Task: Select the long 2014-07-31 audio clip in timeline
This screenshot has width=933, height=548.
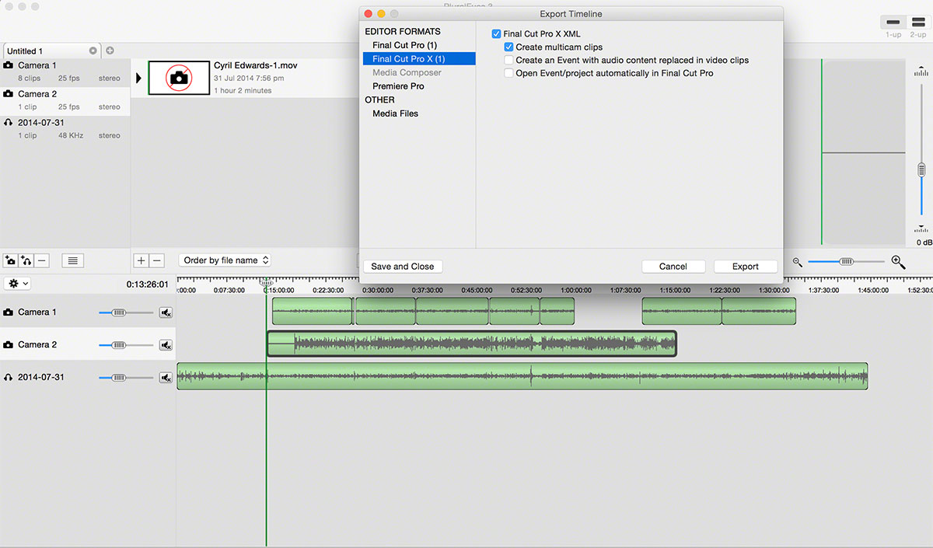Action: [x=522, y=376]
